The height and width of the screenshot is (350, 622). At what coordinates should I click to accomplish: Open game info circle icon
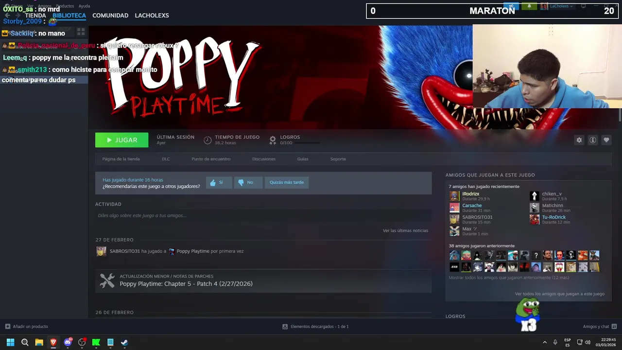click(x=592, y=140)
